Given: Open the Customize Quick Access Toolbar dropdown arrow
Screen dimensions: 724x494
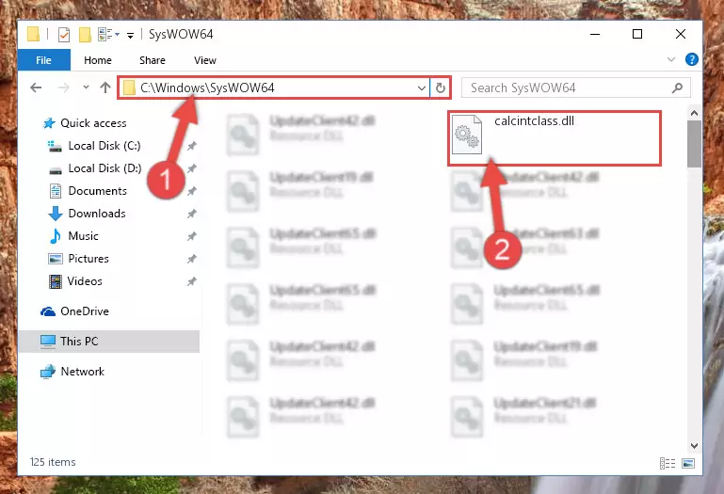Looking at the screenshot, I should pos(130,35).
